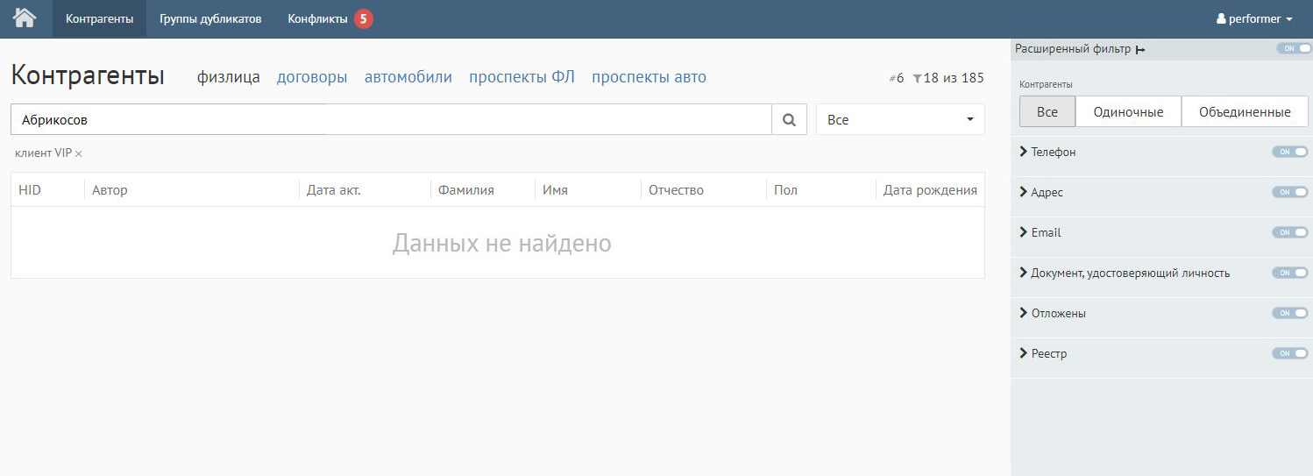Sort by the Дата акт. column header

(334, 190)
